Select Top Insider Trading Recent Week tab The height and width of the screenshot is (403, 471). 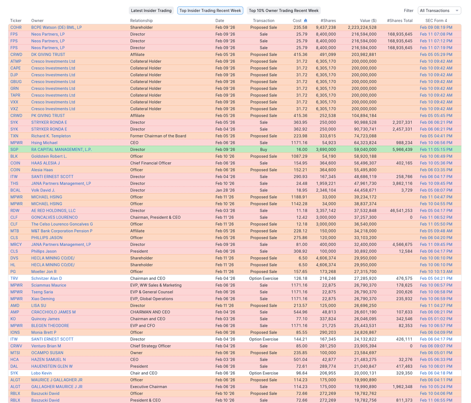(x=210, y=11)
